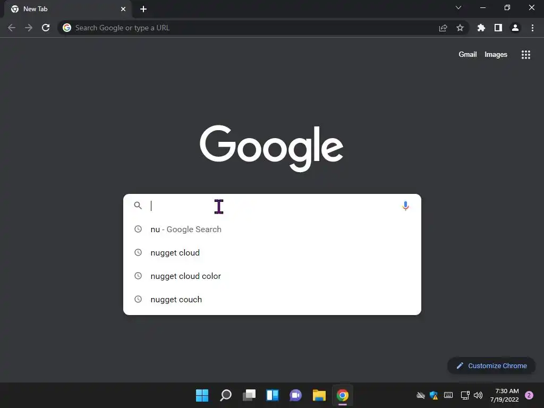Choose the 'nugget cloud color' suggestion

point(272,276)
